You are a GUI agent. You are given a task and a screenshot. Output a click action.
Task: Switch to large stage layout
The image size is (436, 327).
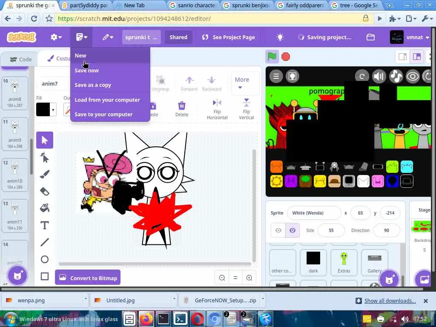point(416,57)
